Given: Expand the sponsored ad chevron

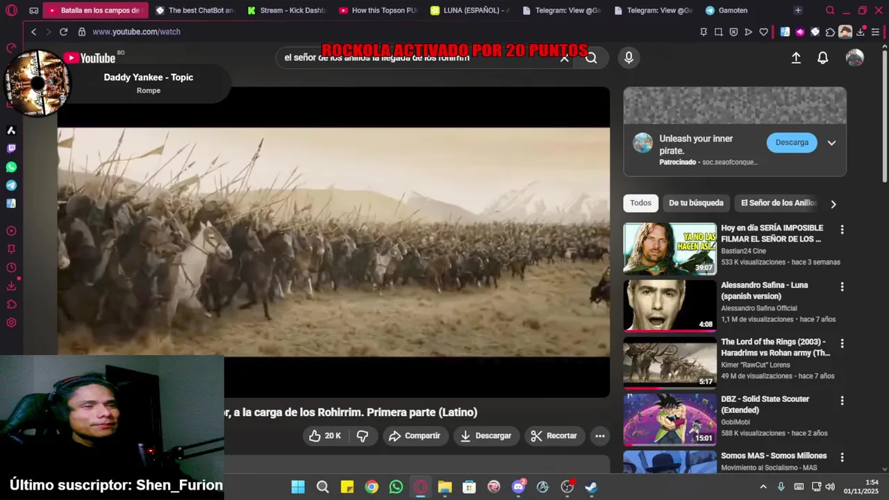Looking at the screenshot, I should click(831, 143).
